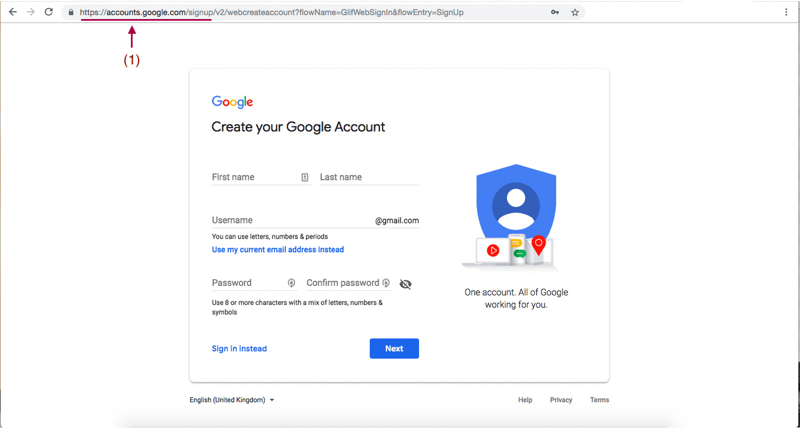
Task: Toggle password visibility eye icon
Action: pyautogui.click(x=406, y=284)
